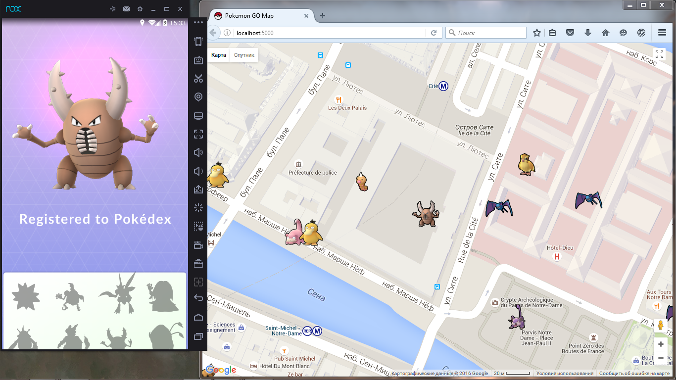This screenshot has width=676, height=380.
Task: Click the Hôtel-Dieu hospital H marker
Action: (x=557, y=257)
